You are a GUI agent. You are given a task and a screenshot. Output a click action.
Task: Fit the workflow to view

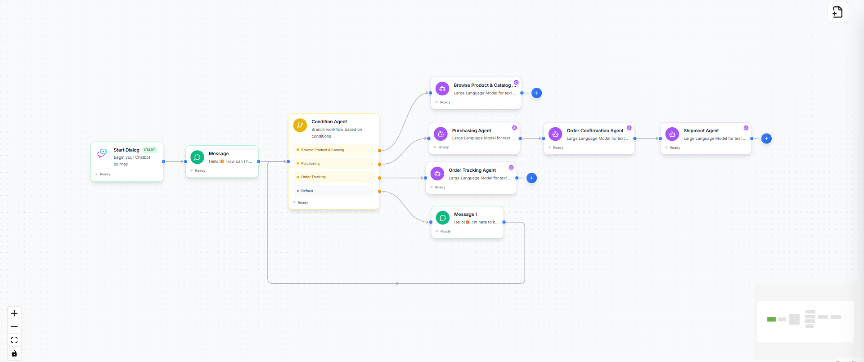pyautogui.click(x=14, y=340)
